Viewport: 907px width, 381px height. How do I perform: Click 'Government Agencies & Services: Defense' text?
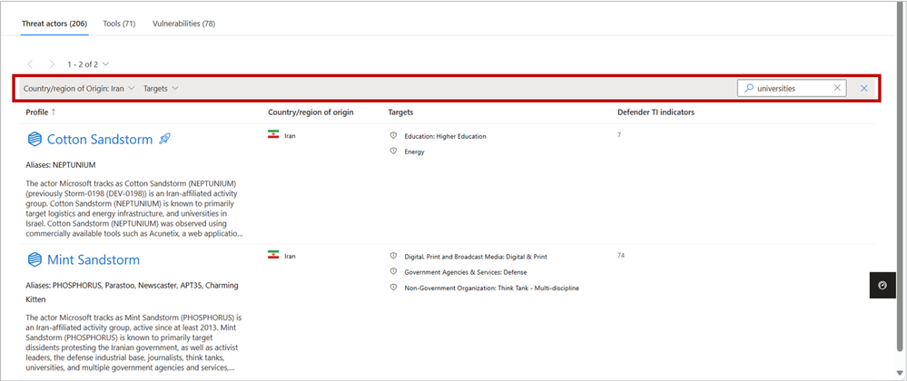466,272
